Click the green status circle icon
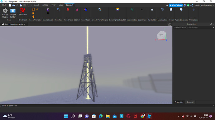215x120 pixels. (188, 5)
